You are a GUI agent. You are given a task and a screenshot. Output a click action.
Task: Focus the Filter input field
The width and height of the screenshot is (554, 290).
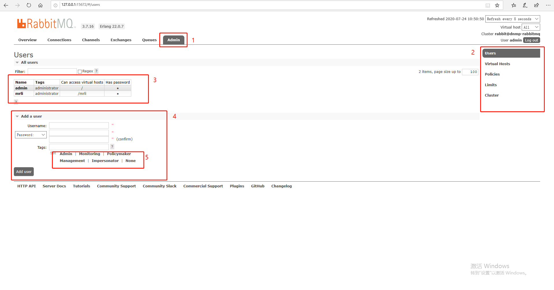[x=52, y=71]
